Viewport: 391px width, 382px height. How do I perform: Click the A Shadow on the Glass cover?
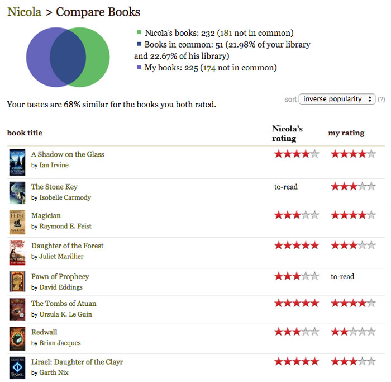[17, 162]
